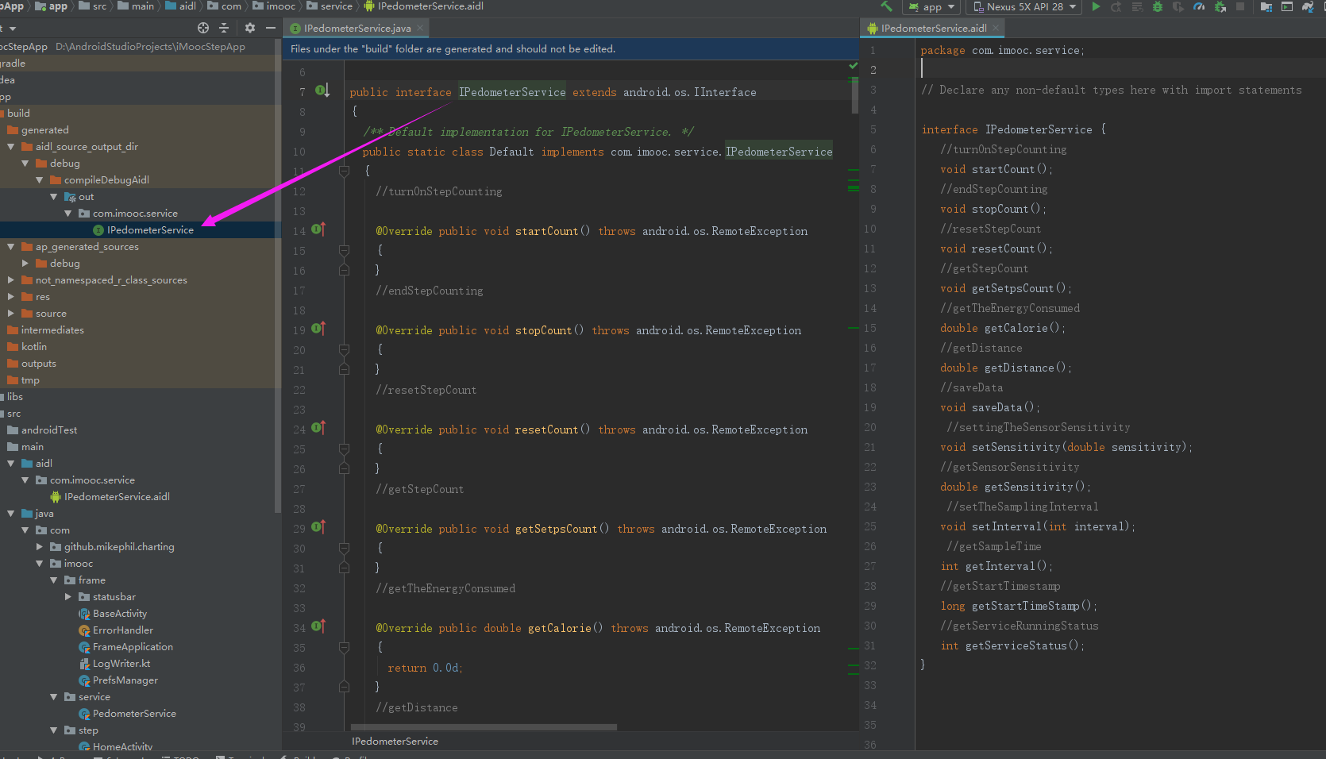Open the app run configuration dropdown
The height and width of the screenshot is (759, 1326).
point(932,7)
